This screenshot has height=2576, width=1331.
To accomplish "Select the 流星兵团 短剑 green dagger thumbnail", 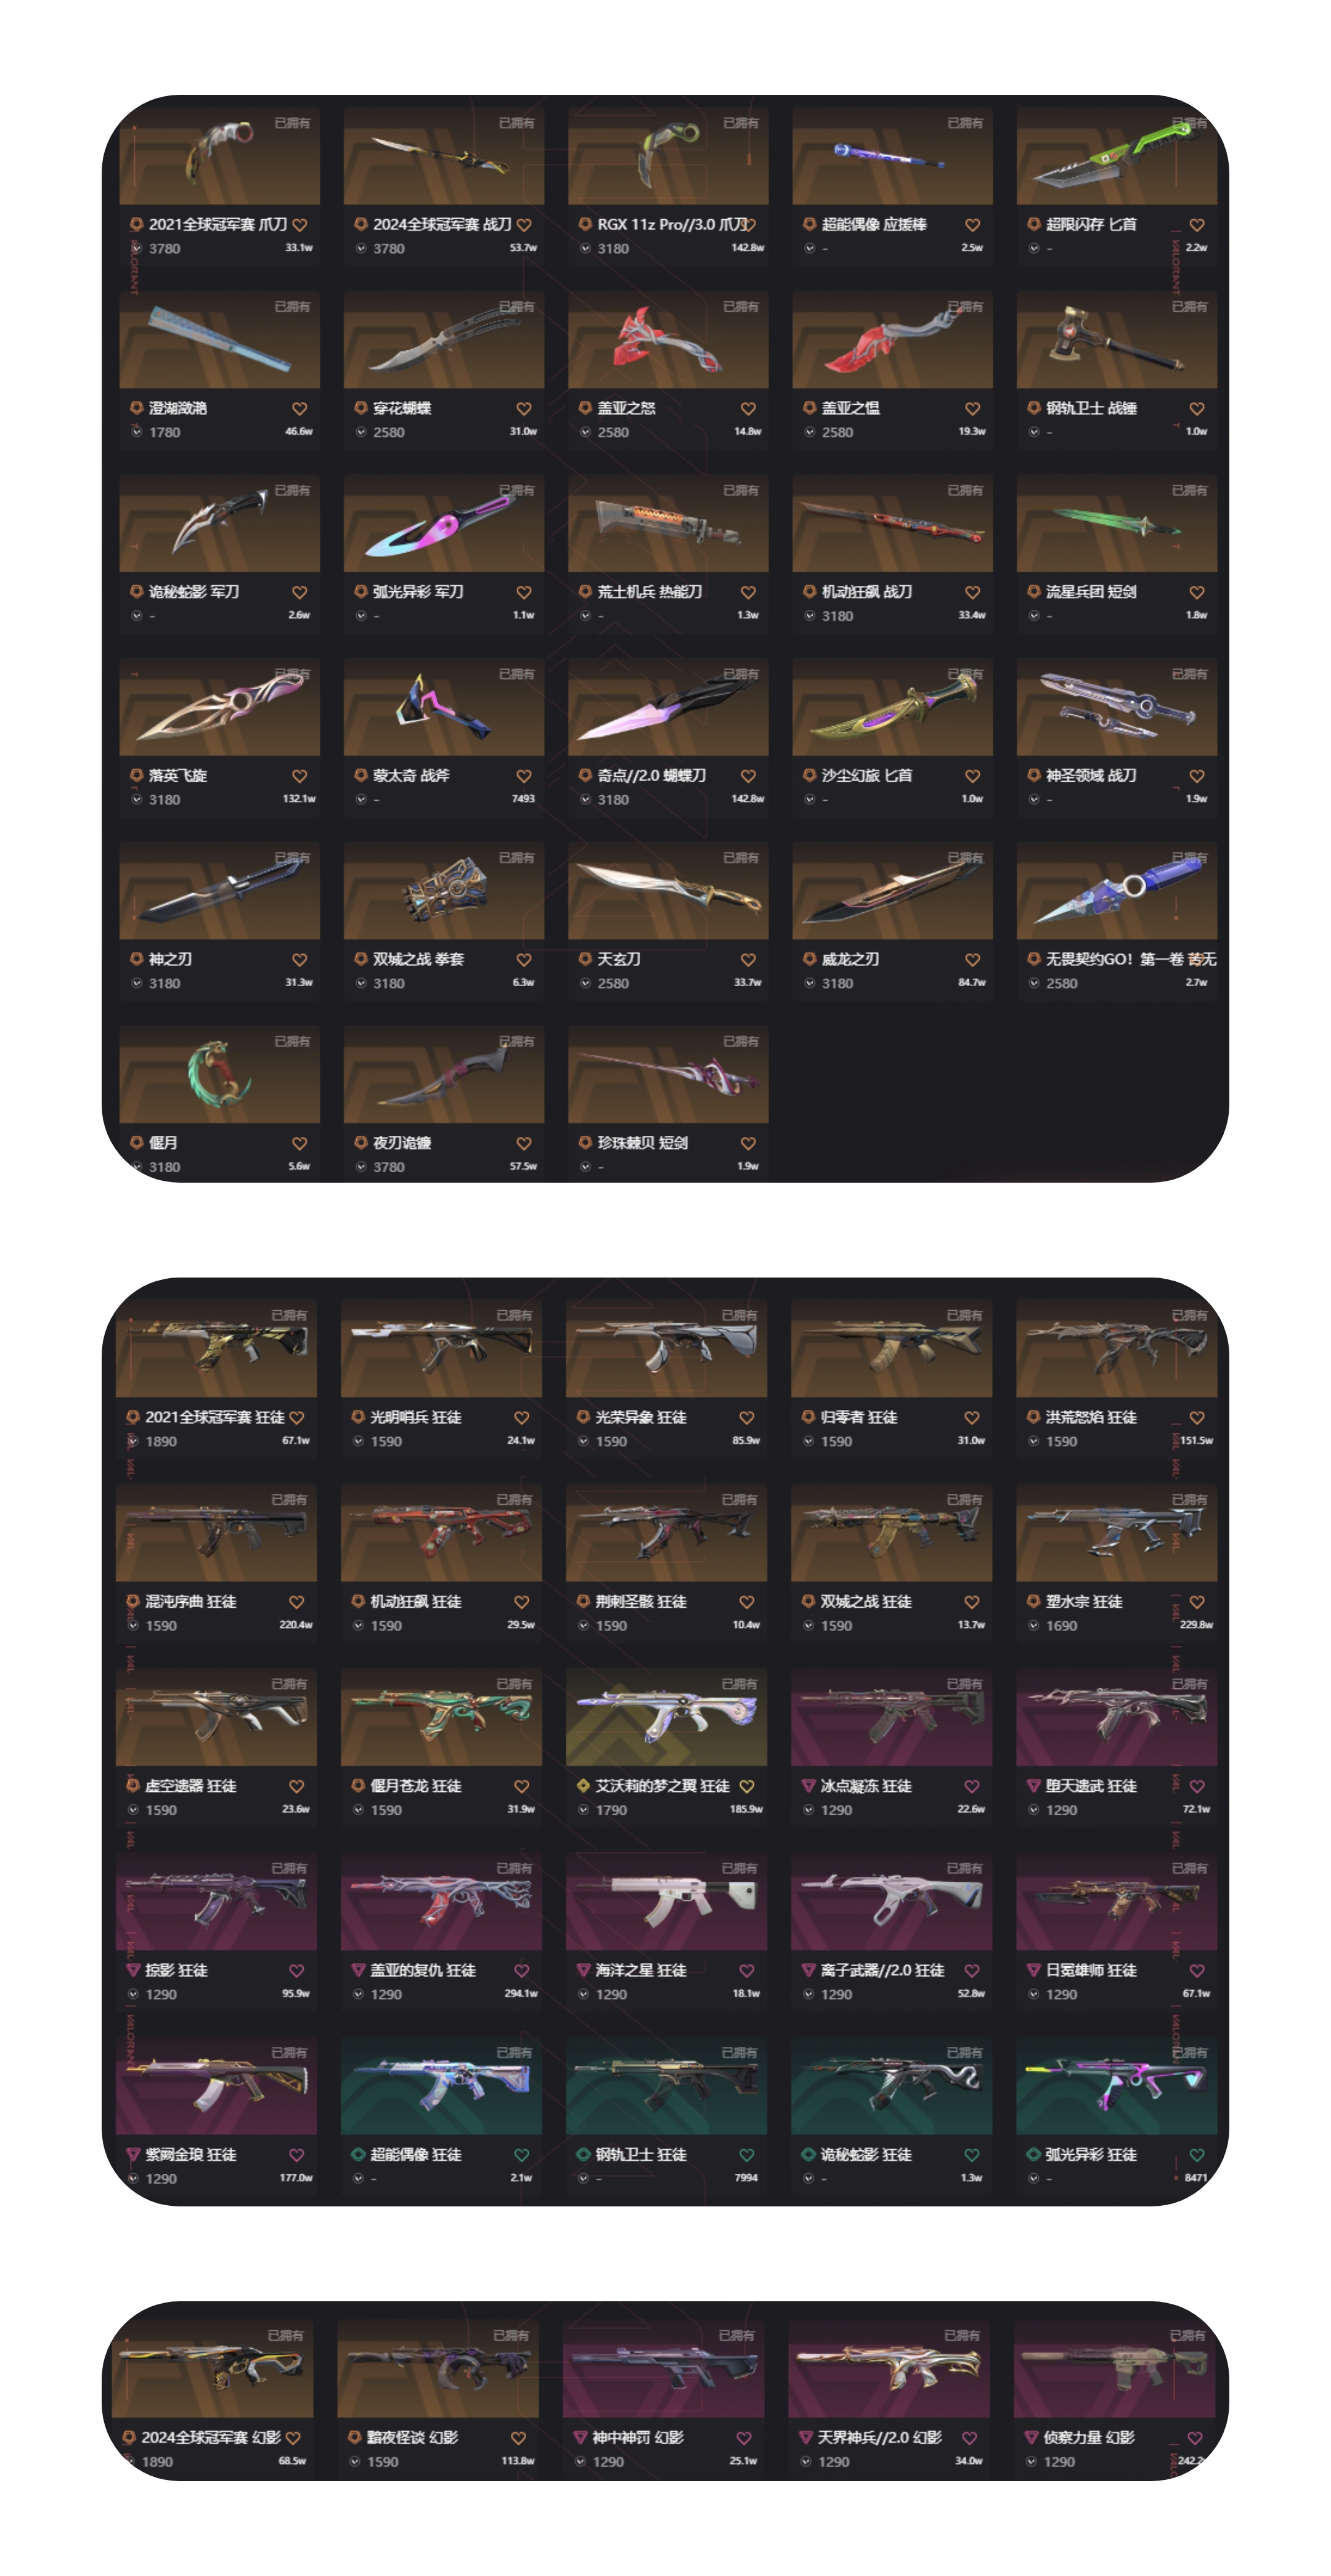I will [1117, 523].
